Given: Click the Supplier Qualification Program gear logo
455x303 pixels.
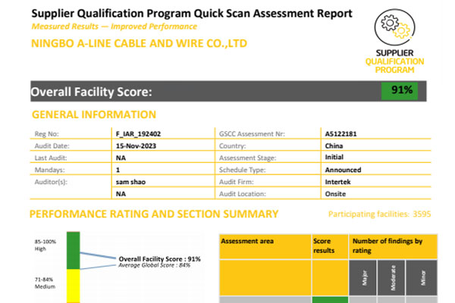Looking at the screenshot, I should tap(400, 42).
